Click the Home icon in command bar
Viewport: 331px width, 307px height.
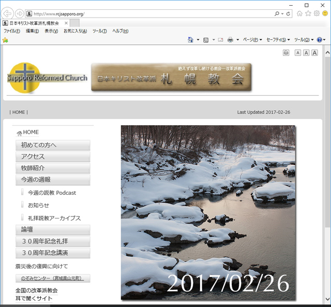(x=190, y=40)
